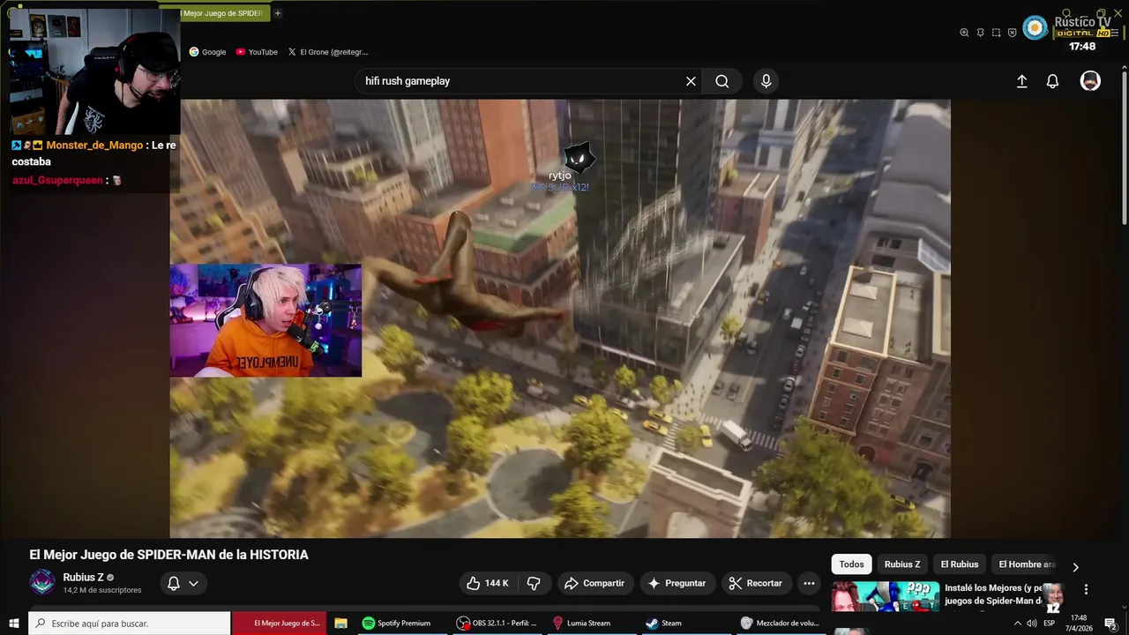Toggle channel notification bell for Rubius Z
Image resolution: width=1129 pixels, height=635 pixels.
(174, 583)
